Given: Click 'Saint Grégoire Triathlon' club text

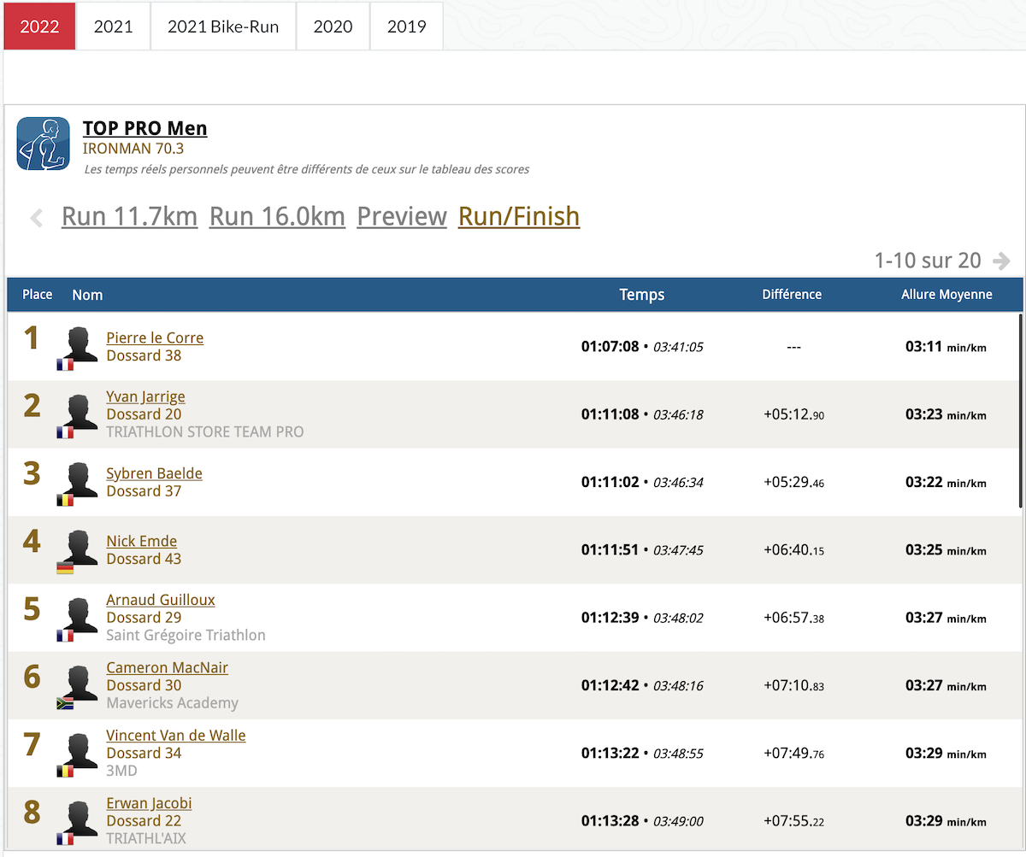Looking at the screenshot, I should [x=186, y=635].
